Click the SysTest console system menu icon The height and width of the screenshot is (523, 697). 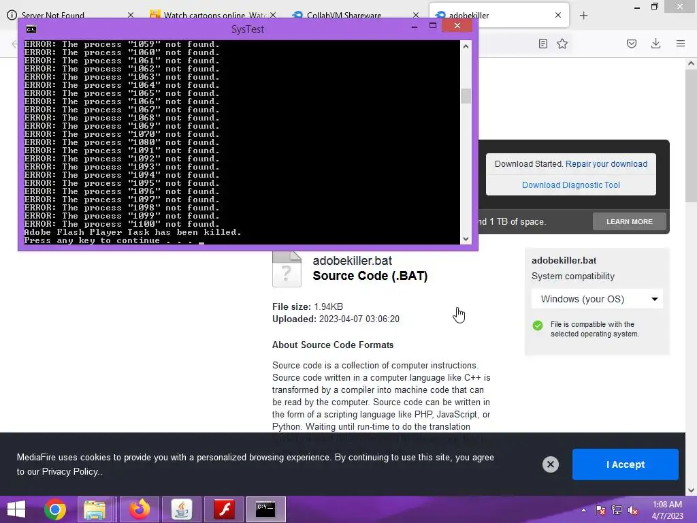pyautogui.click(x=31, y=29)
